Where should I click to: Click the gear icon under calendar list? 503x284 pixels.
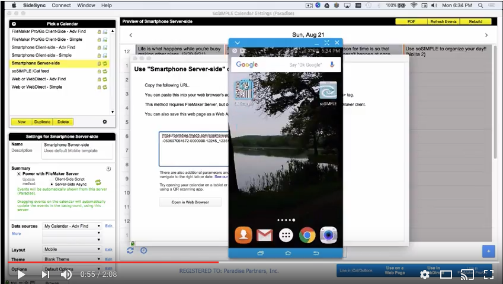tap(105, 122)
